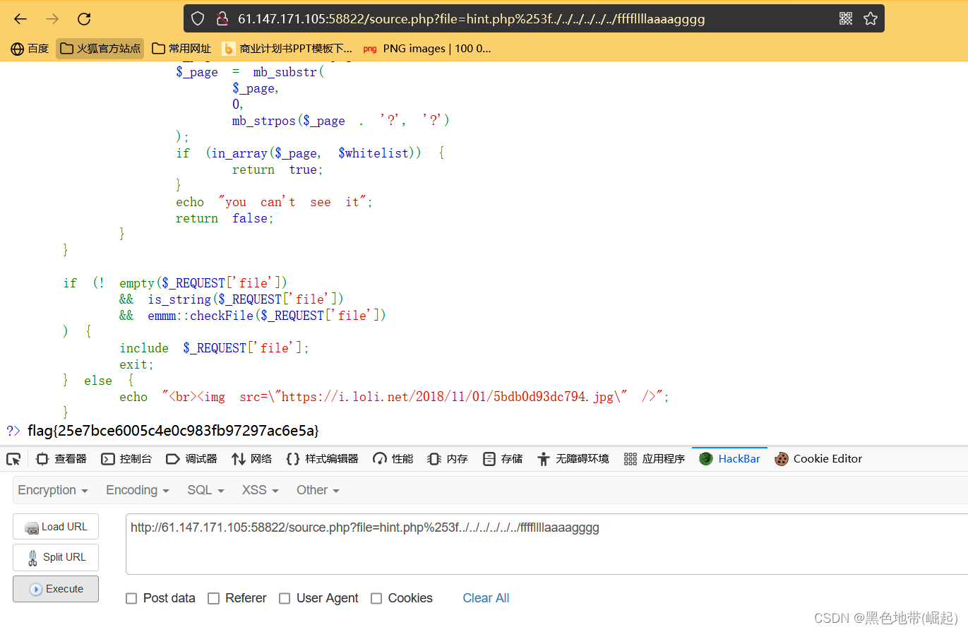Viewport: 968px width, 632px height.
Task: Enable the User Agent checkbox
Action: point(285,598)
